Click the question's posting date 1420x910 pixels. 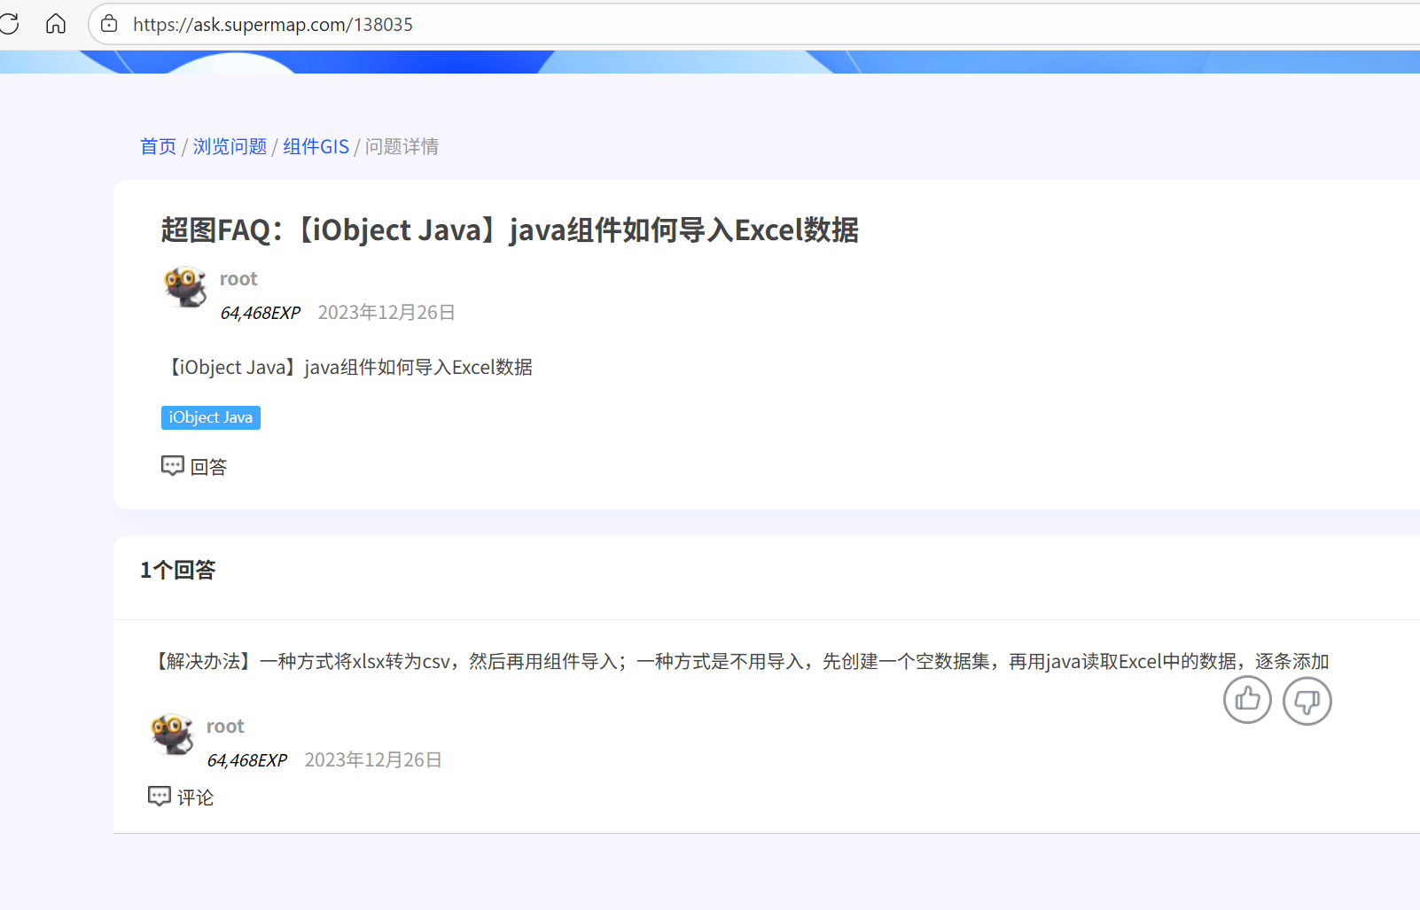pos(386,313)
